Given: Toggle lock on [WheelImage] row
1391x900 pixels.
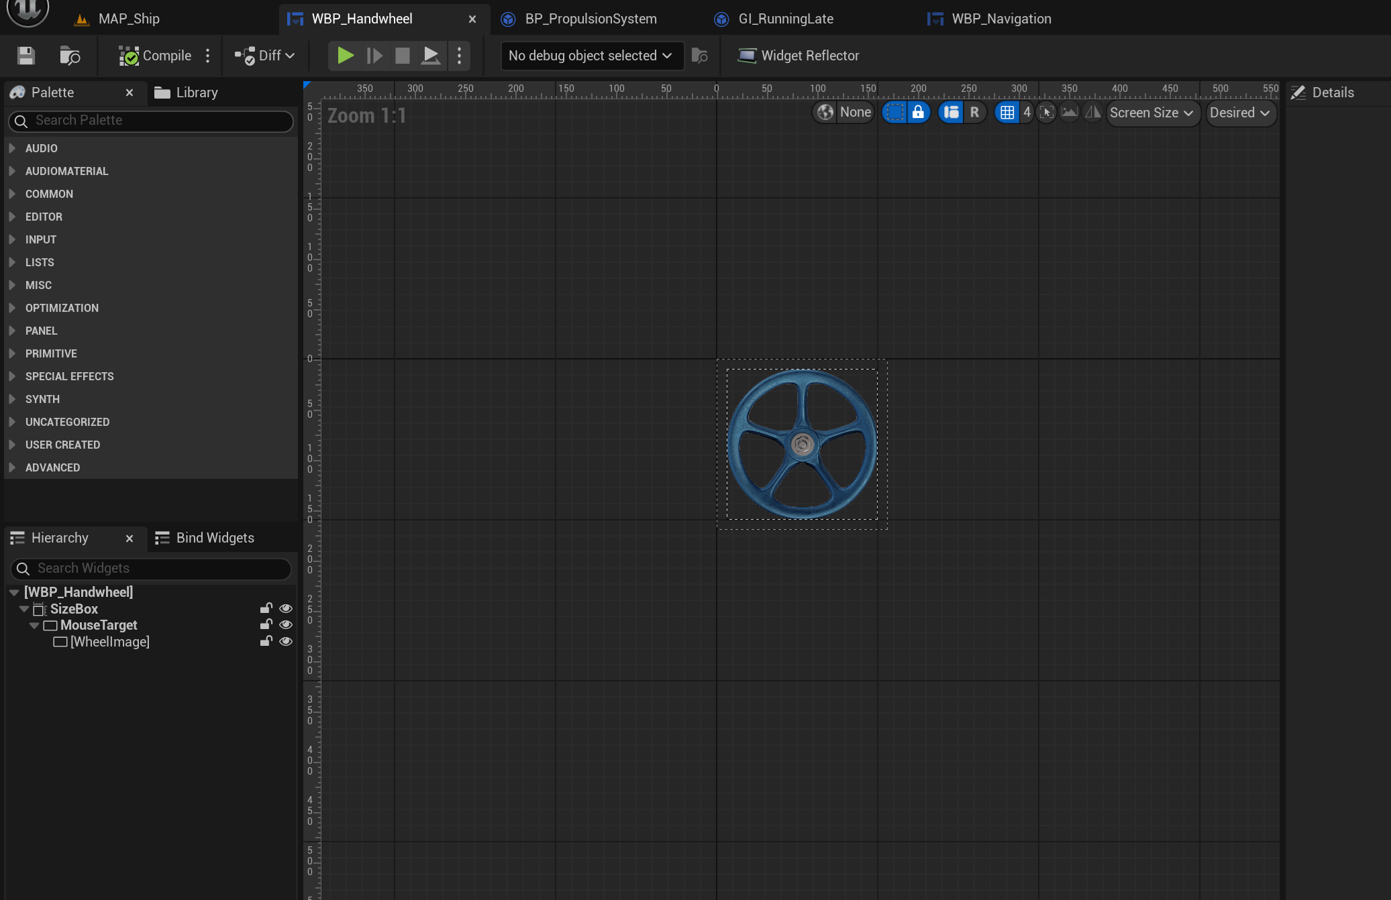Looking at the screenshot, I should 266,641.
